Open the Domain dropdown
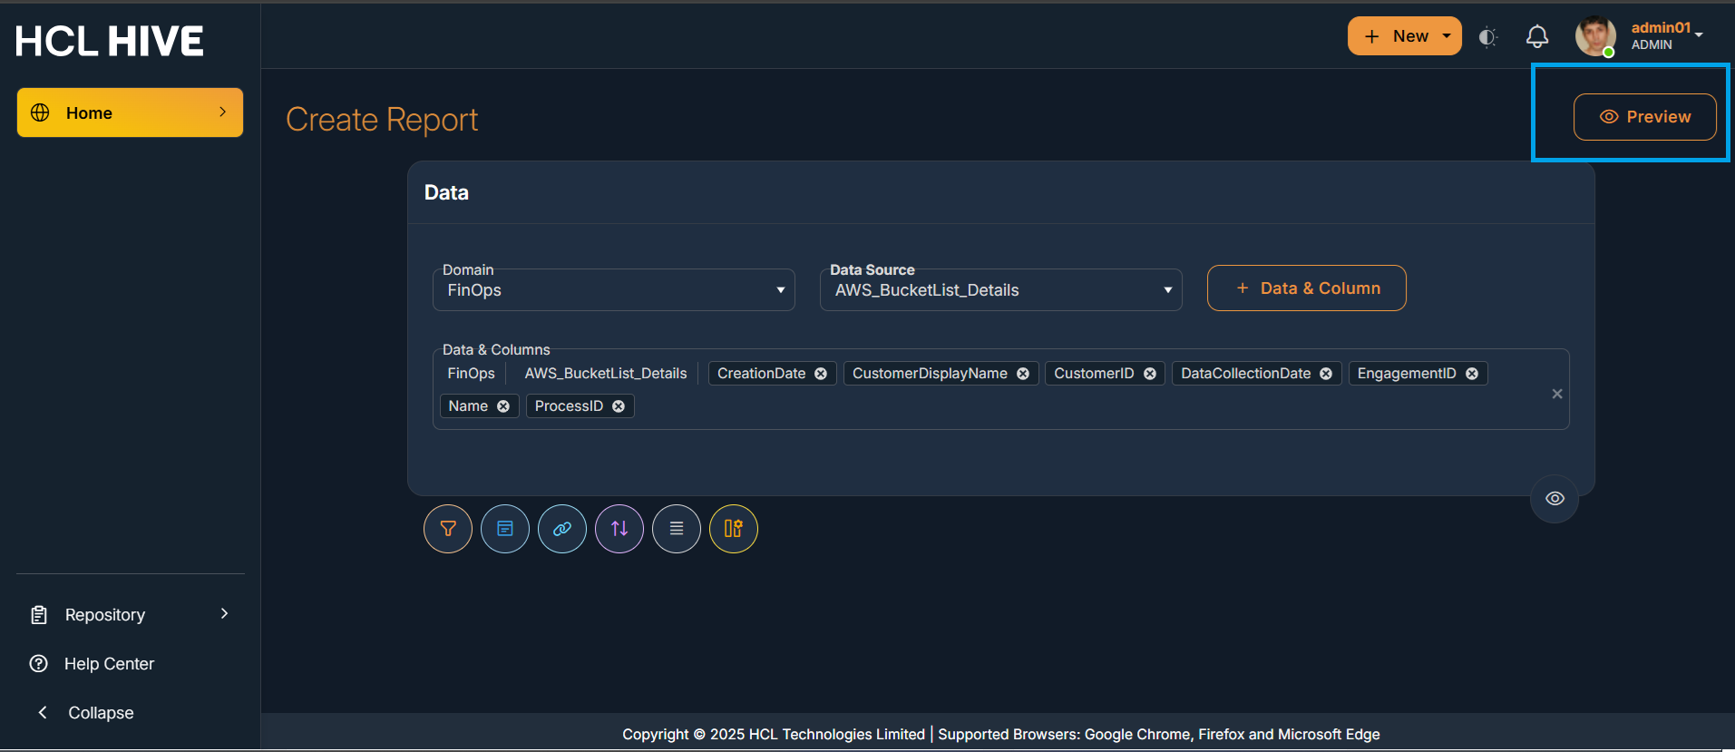1735x752 pixels. point(614,290)
